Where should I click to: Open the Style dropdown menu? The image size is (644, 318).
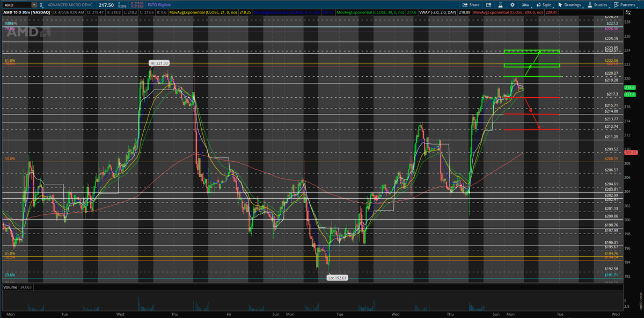544,5
